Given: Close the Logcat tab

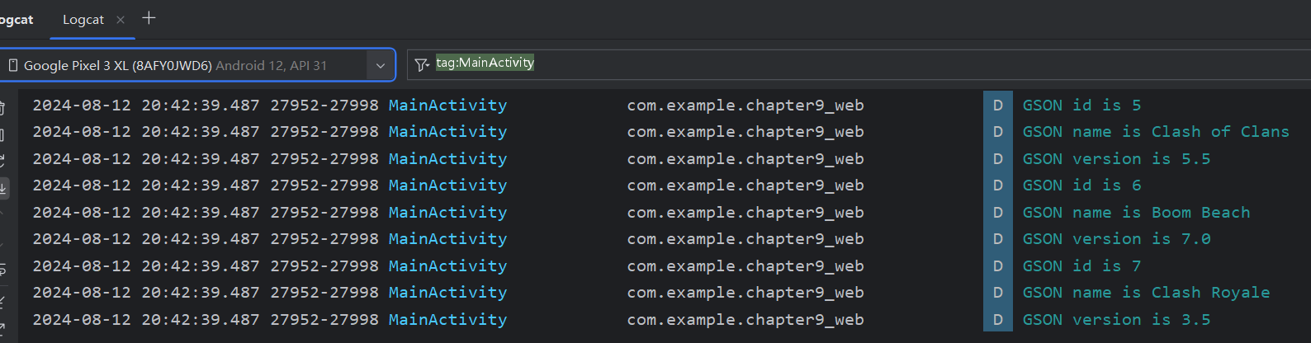Looking at the screenshot, I should [121, 20].
